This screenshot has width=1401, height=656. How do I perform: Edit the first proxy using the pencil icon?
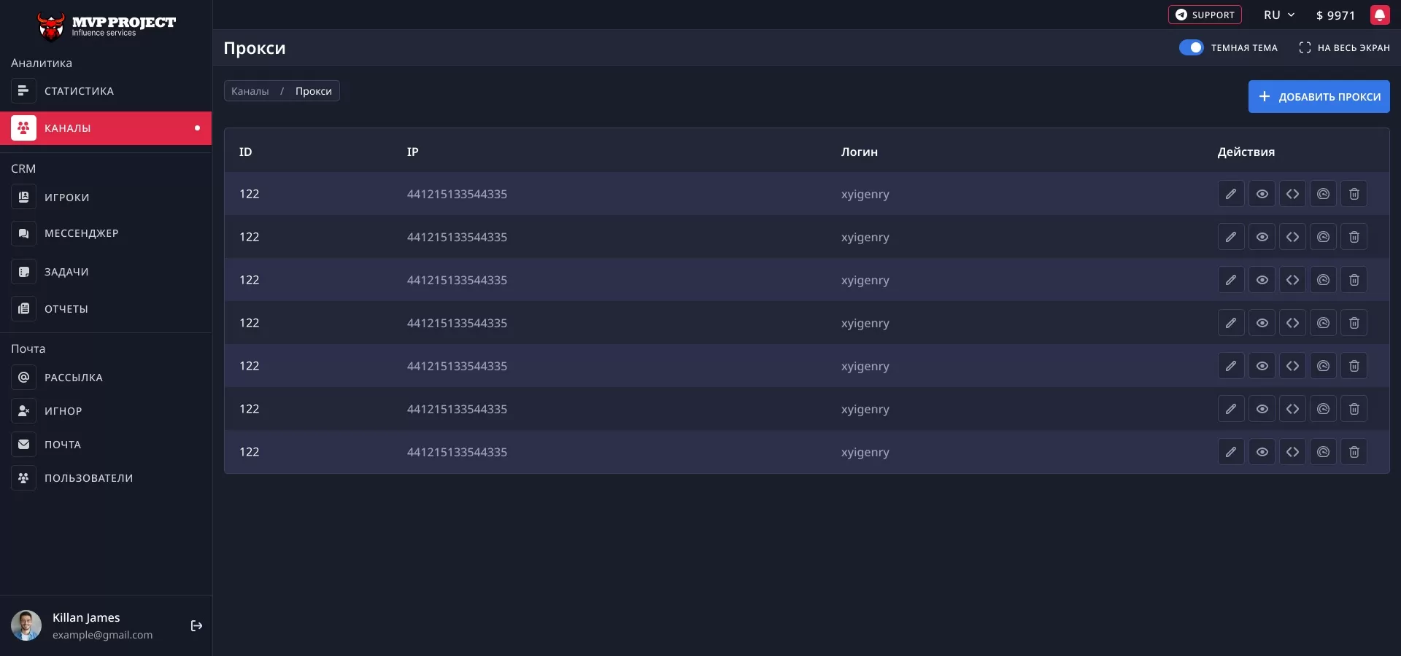(x=1231, y=194)
